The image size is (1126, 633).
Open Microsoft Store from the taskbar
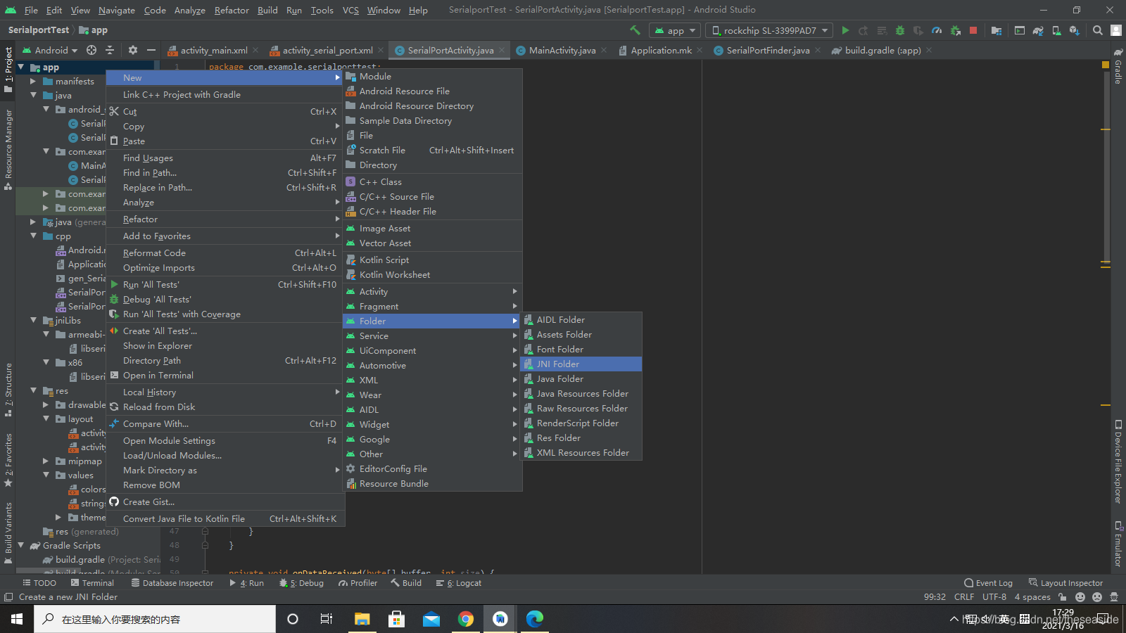pos(396,619)
